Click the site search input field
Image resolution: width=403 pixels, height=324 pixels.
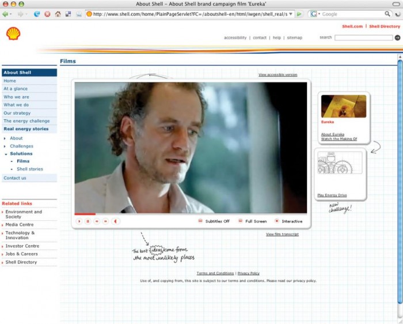364,38
